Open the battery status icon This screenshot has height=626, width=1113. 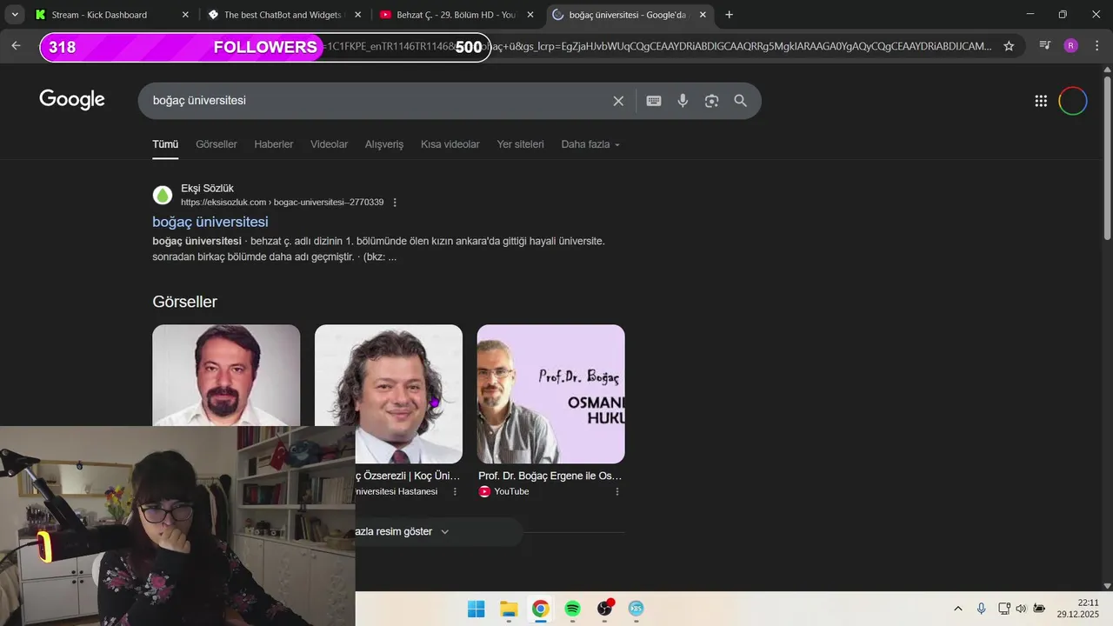coord(1038,609)
